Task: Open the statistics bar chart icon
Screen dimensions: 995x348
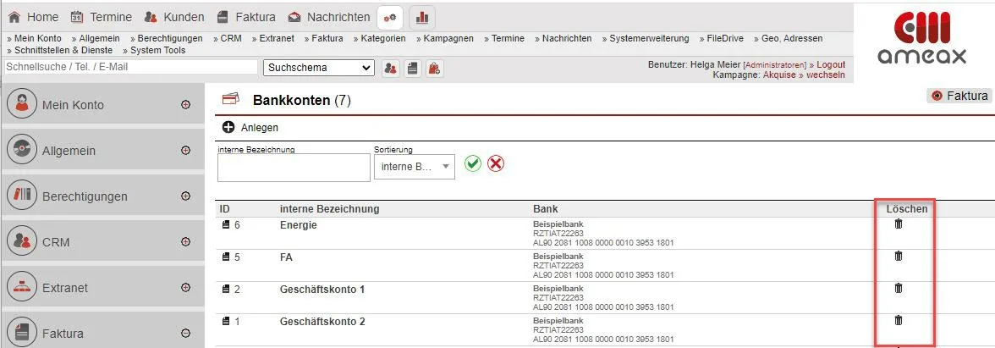Action: [x=422, y=17]
